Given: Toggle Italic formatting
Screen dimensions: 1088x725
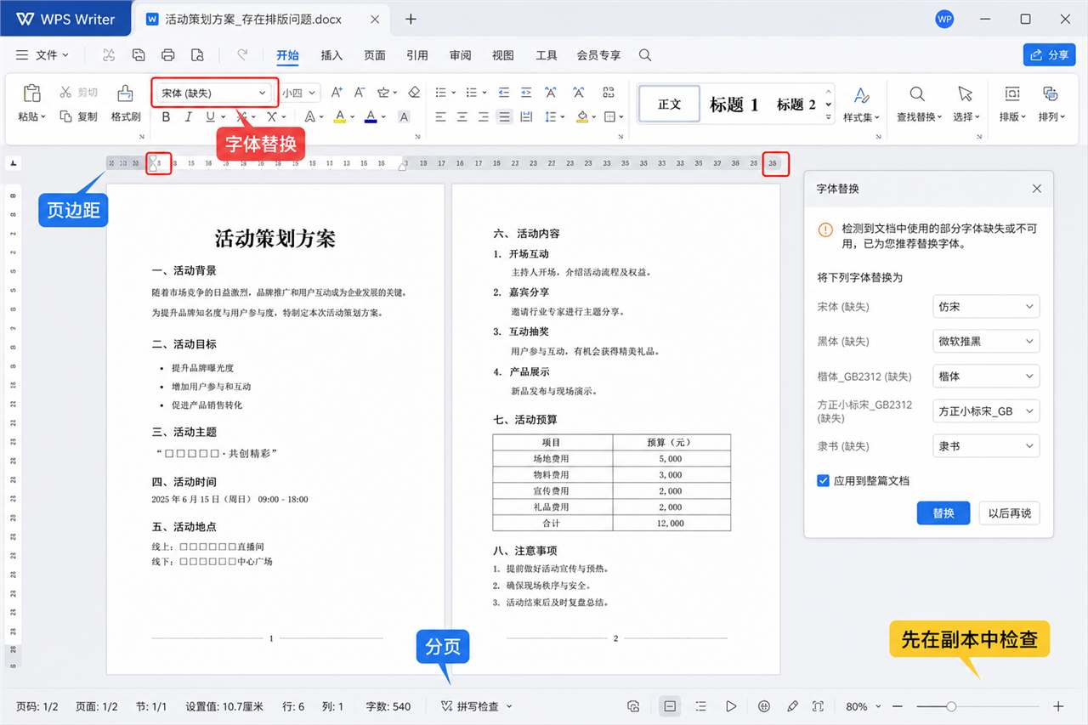Looking at the screenshot, I should coord(189,116).
